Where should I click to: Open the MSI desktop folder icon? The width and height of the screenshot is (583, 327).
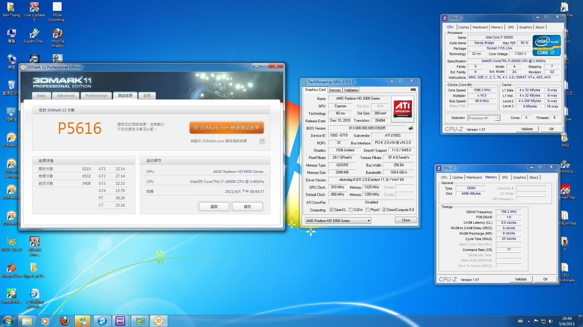pyautogui.click(x=565, y=140)
